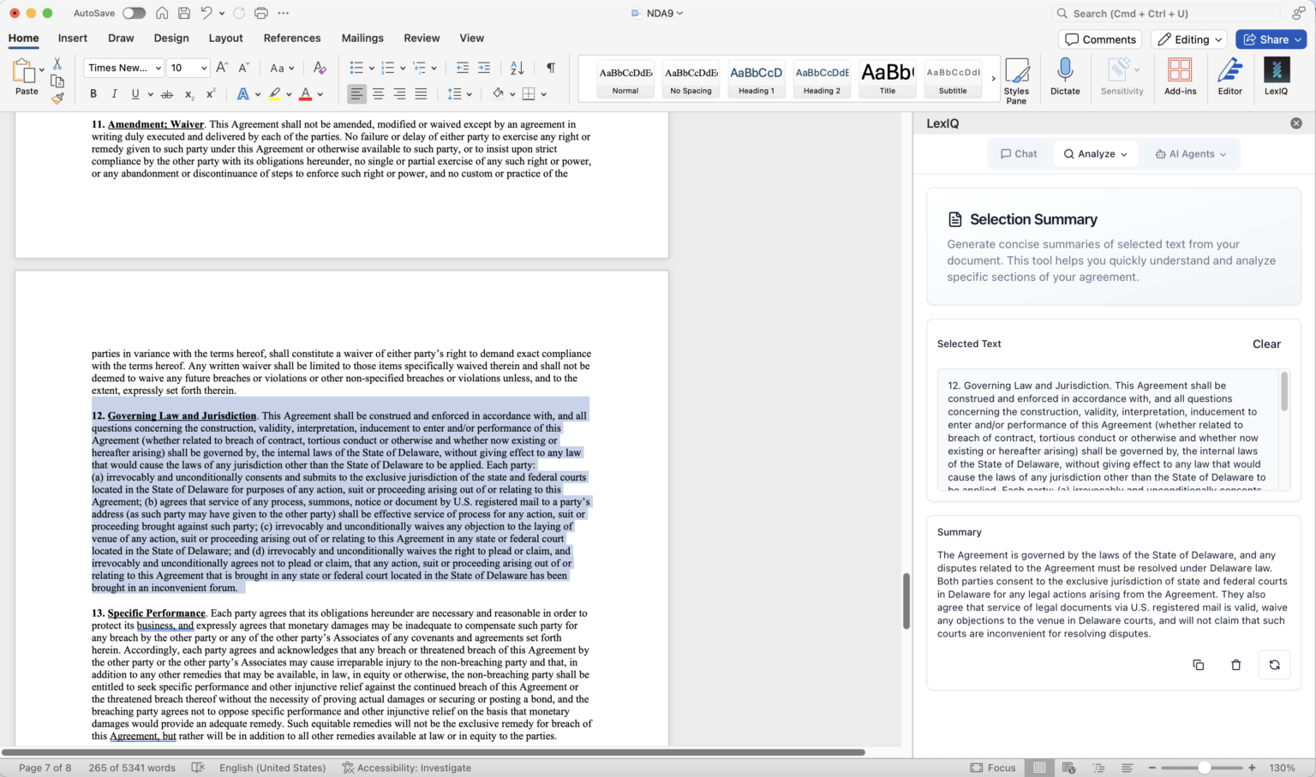Regenerate the summary with the refresh icon

pos(1274,664)
